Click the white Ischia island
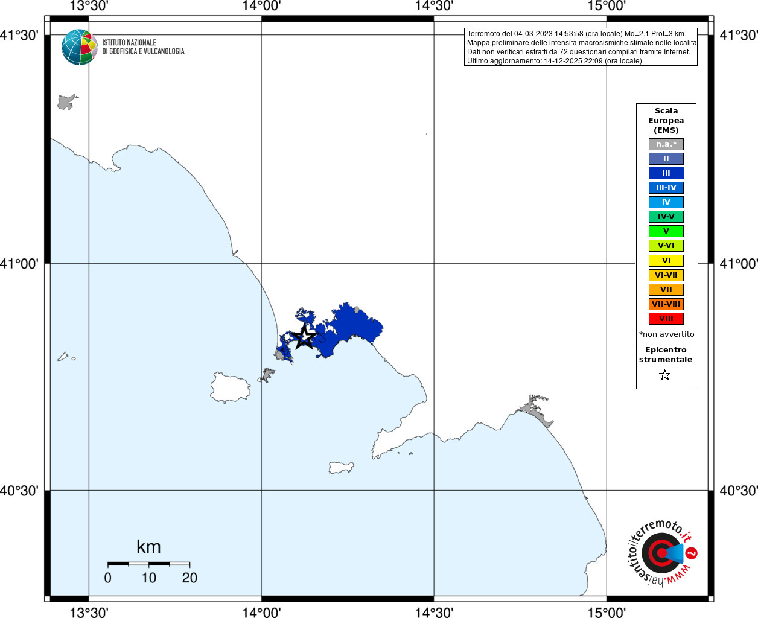 coord(230,388)
